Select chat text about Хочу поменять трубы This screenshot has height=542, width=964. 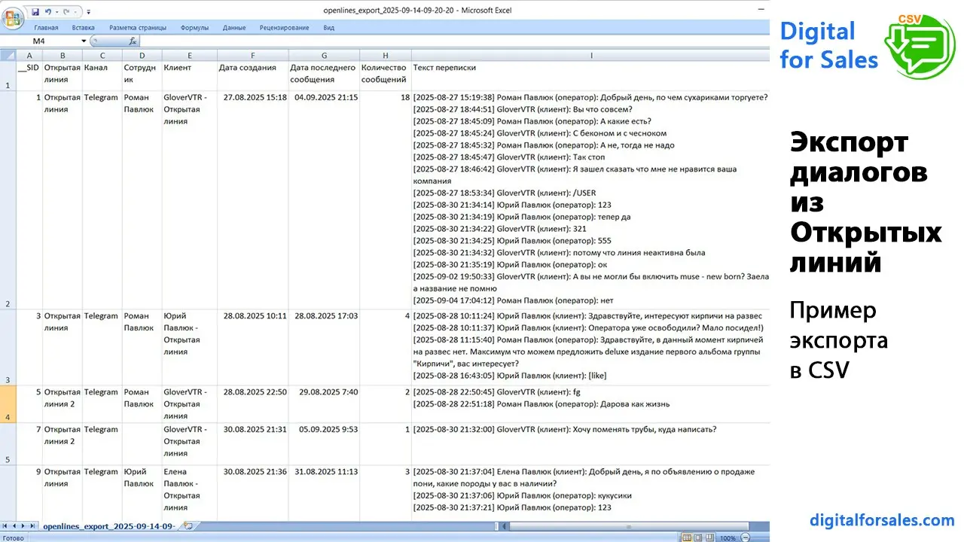[x=590, y=444]
